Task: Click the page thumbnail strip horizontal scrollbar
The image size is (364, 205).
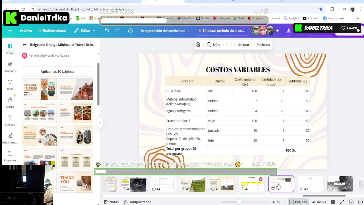Action: (x=324, y=196)
